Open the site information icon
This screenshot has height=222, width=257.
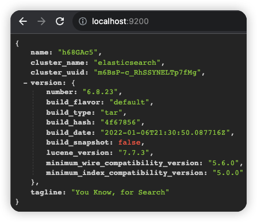tap(83, 21)
